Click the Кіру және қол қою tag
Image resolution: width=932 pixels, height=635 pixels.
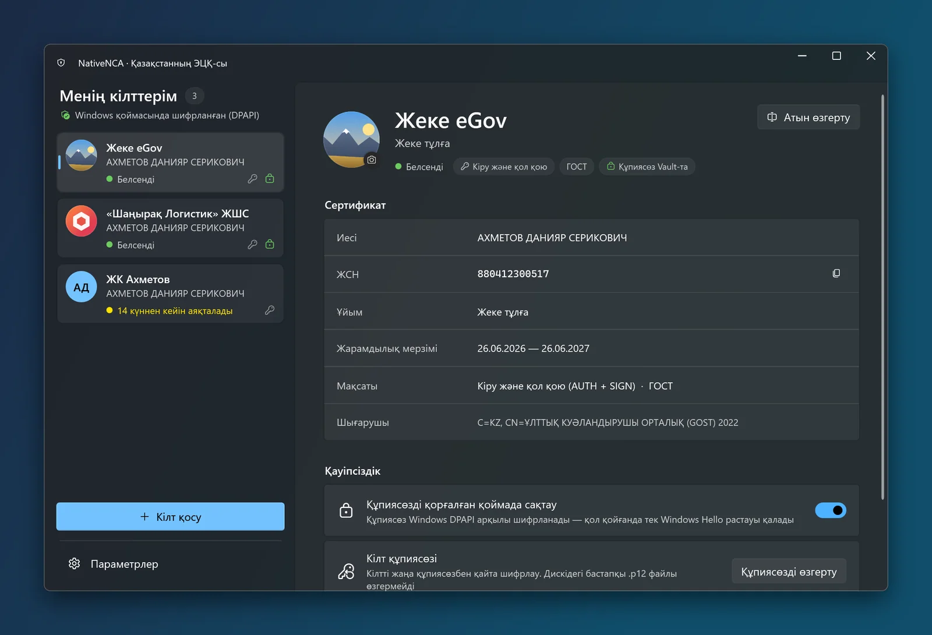[x=503, y=167]
